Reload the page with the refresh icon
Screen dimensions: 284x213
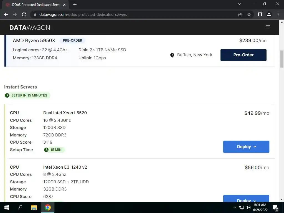coord(24,14)
